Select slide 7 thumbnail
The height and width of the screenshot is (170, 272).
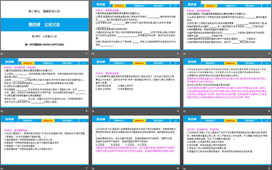45,140
